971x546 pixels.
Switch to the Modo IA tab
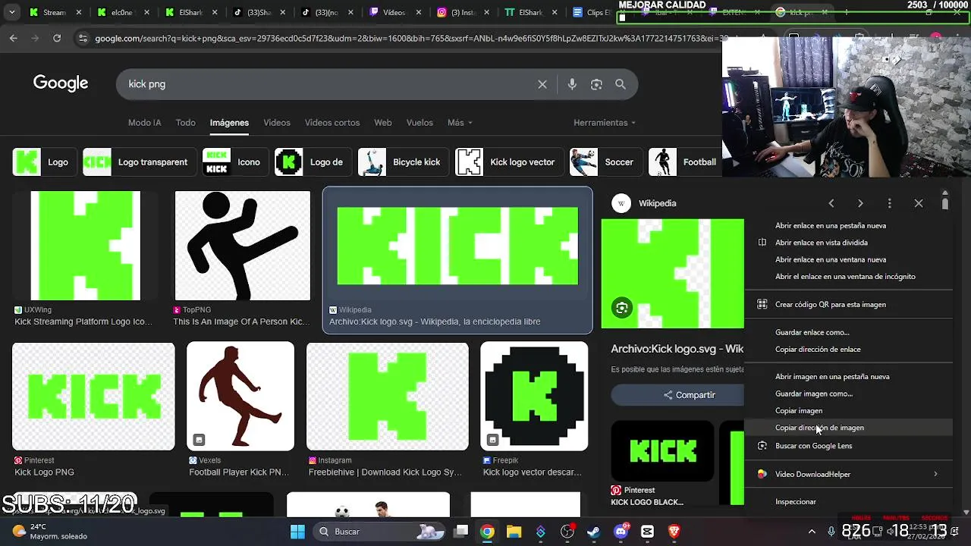pos(145,123)
